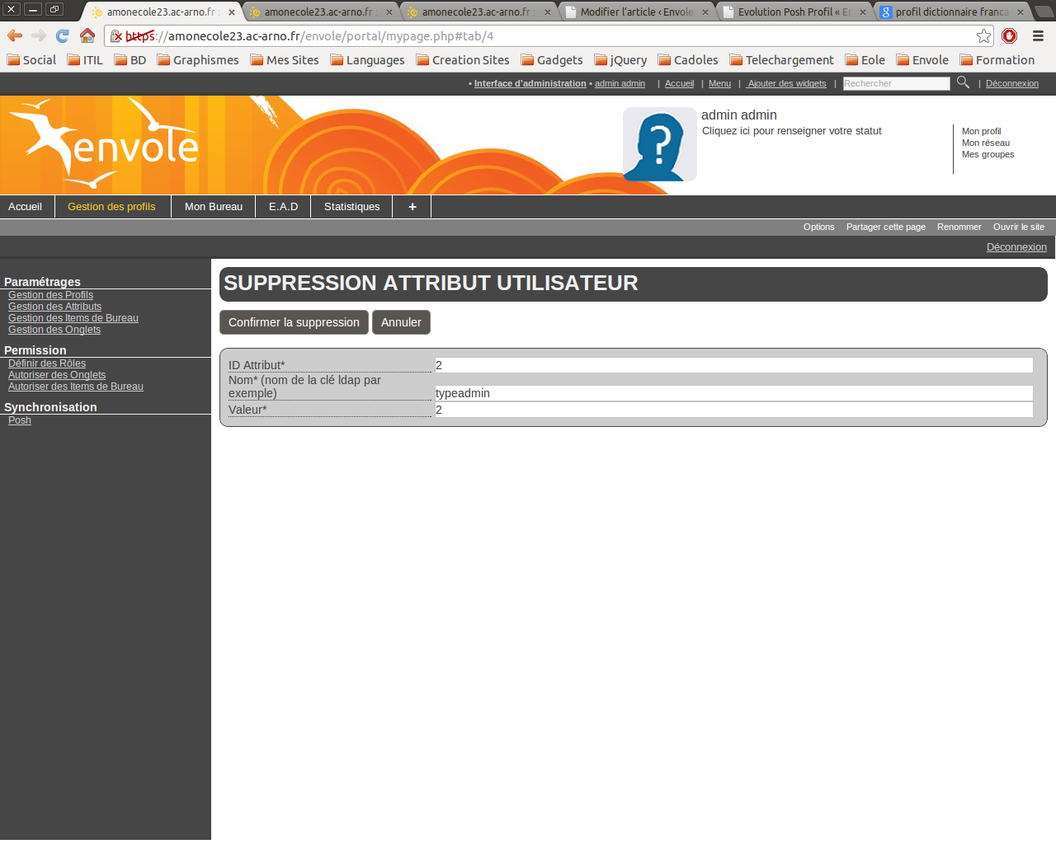Click the Nom attribute field typeadmin
Image resolution: width=1056 pixels, height=844 pixels.
(733, 393)
